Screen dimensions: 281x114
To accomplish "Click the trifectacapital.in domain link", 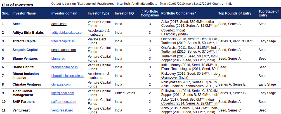I will (63, 41).
